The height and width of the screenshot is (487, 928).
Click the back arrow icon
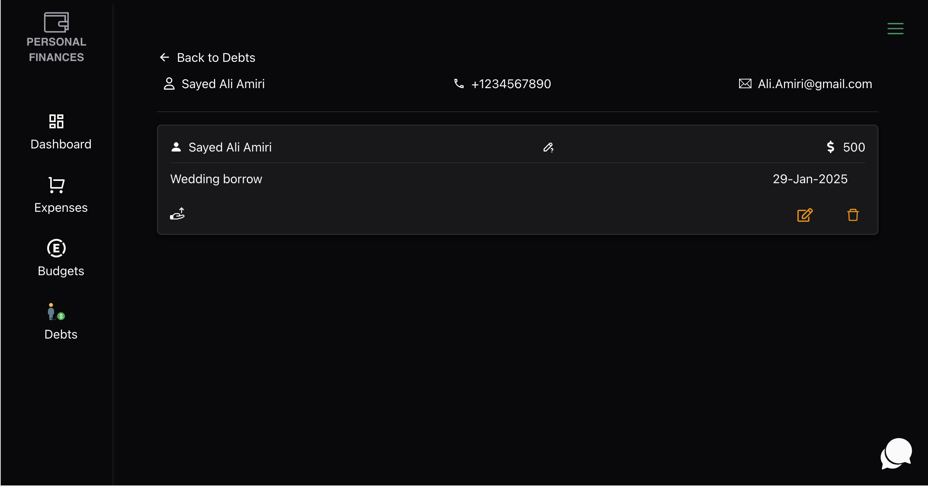tap(165, 58)
